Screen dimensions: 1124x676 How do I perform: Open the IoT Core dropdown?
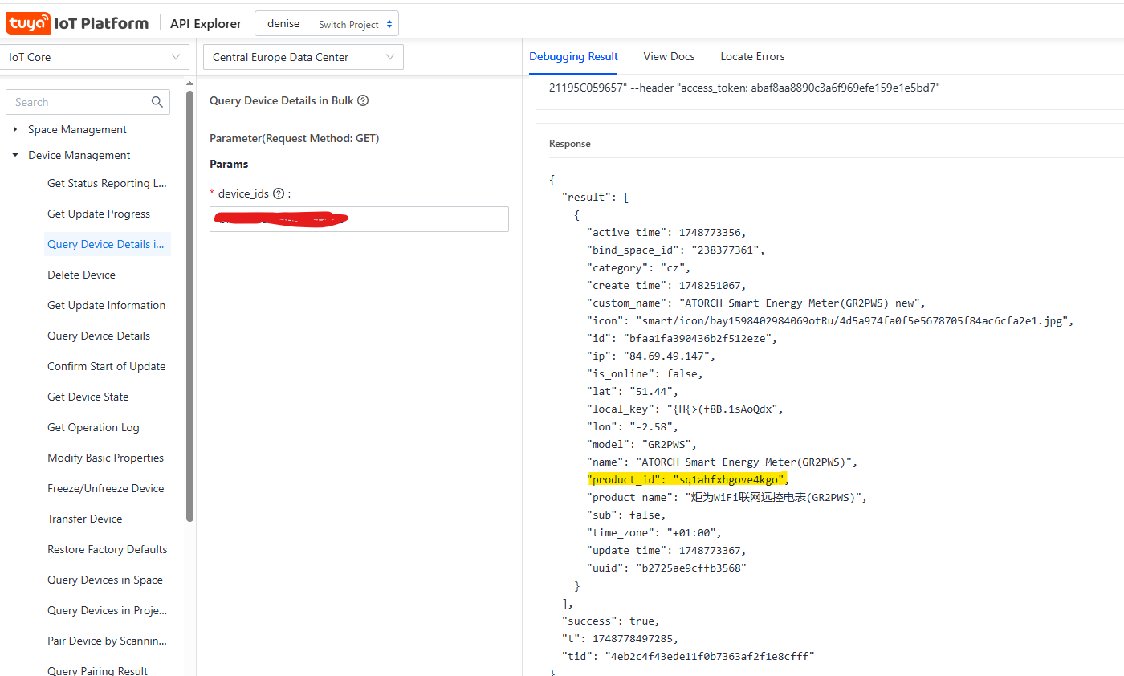[x=95, y=57]
